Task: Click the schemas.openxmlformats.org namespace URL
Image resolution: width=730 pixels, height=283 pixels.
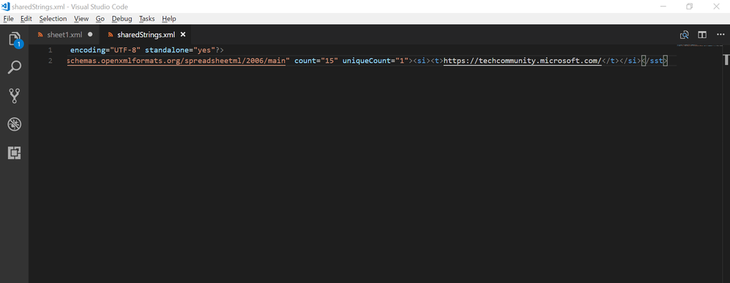Action: (x=176, y=61)
